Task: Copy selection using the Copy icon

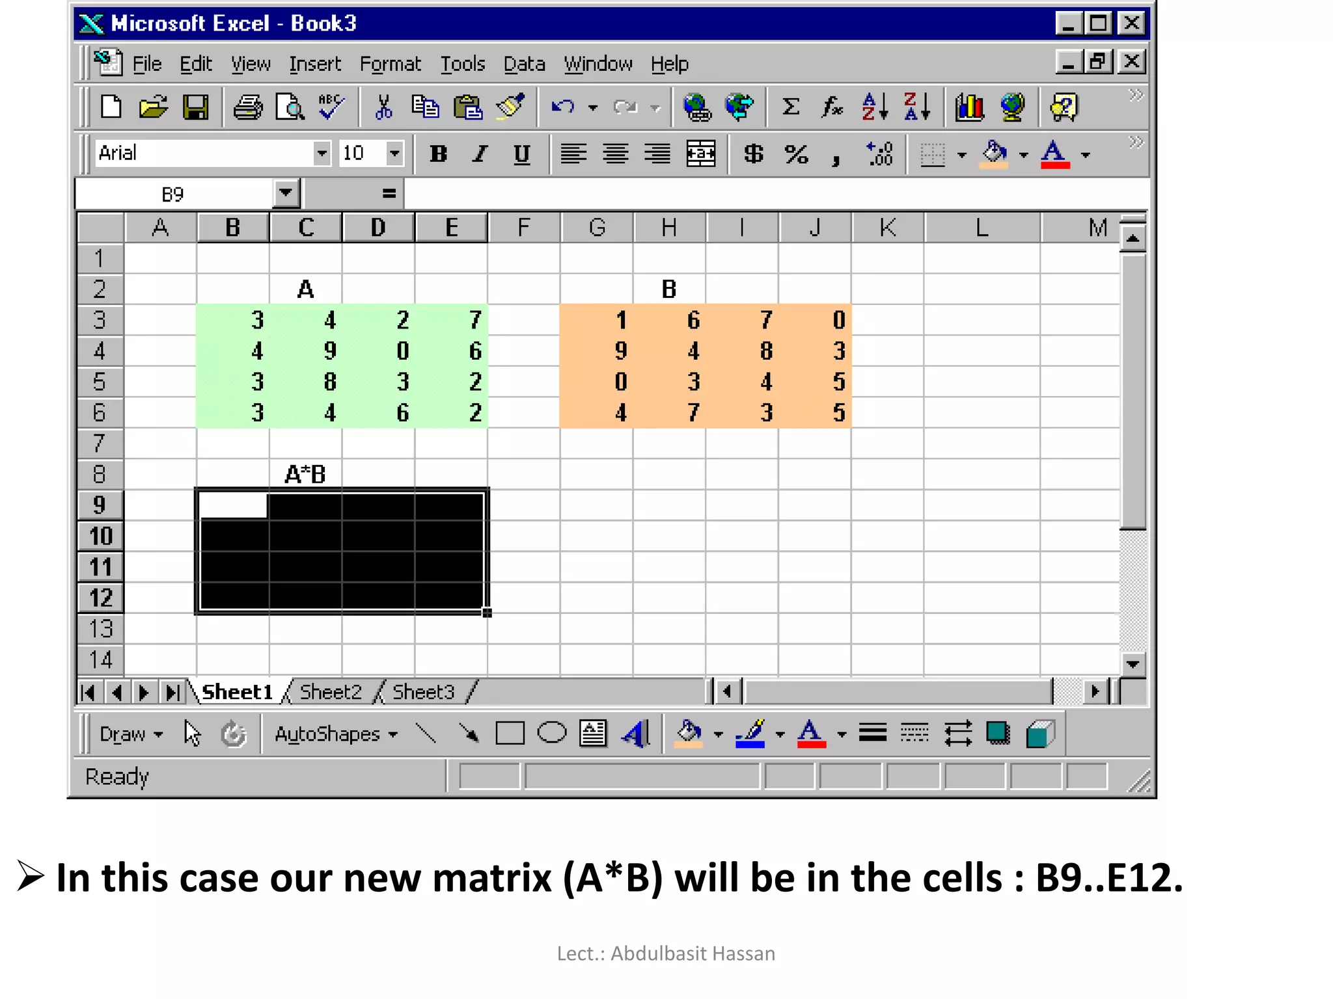Action: tap(426, 107)
